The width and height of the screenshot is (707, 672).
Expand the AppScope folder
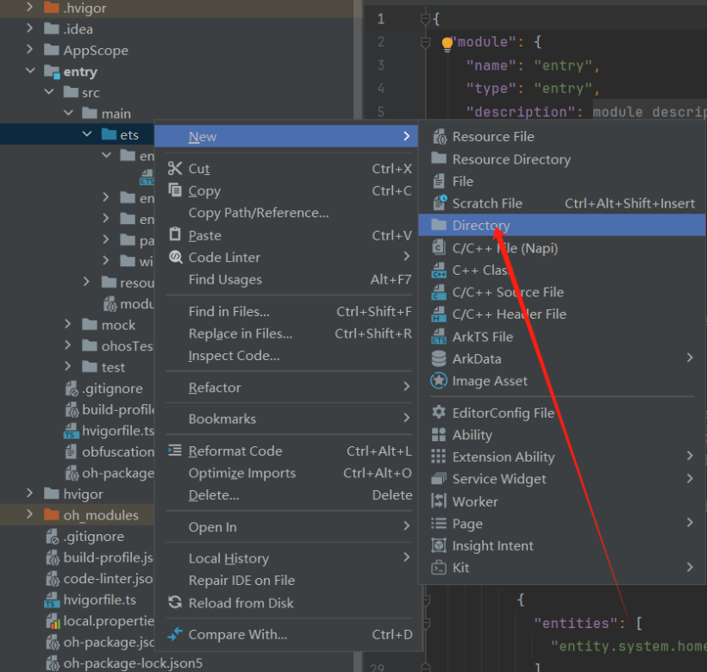[x=30, y=49]
